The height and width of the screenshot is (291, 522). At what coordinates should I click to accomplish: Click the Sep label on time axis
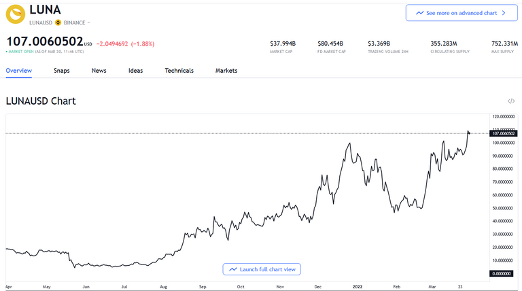203,287
